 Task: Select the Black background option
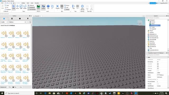click(x=15, y=87)
